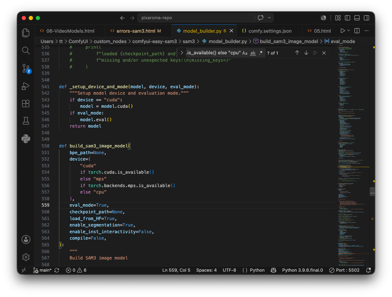Screen dimensions: 392x297
Task: Open the Testing flask view
Action: pos(26,121)
